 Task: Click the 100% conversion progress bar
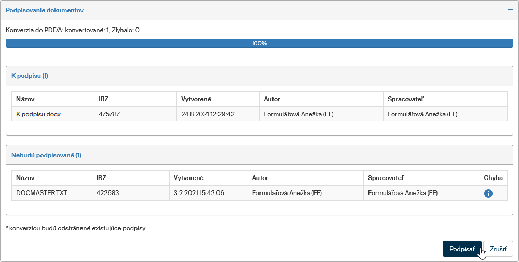coord(259,43)
